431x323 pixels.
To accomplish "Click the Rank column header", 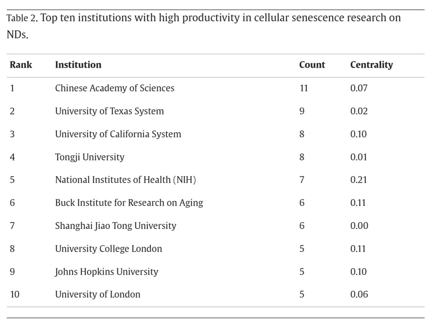I will click(x=21, y=65).
